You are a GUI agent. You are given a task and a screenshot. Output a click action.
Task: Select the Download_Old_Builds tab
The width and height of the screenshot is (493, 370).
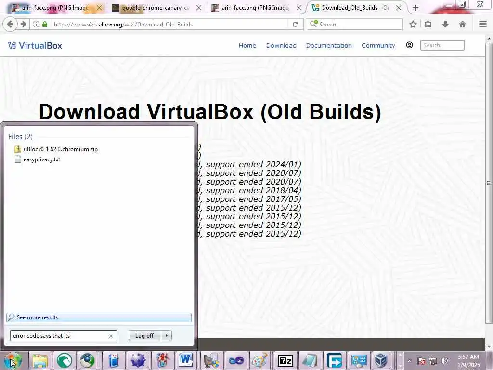(x=355, y=8)
